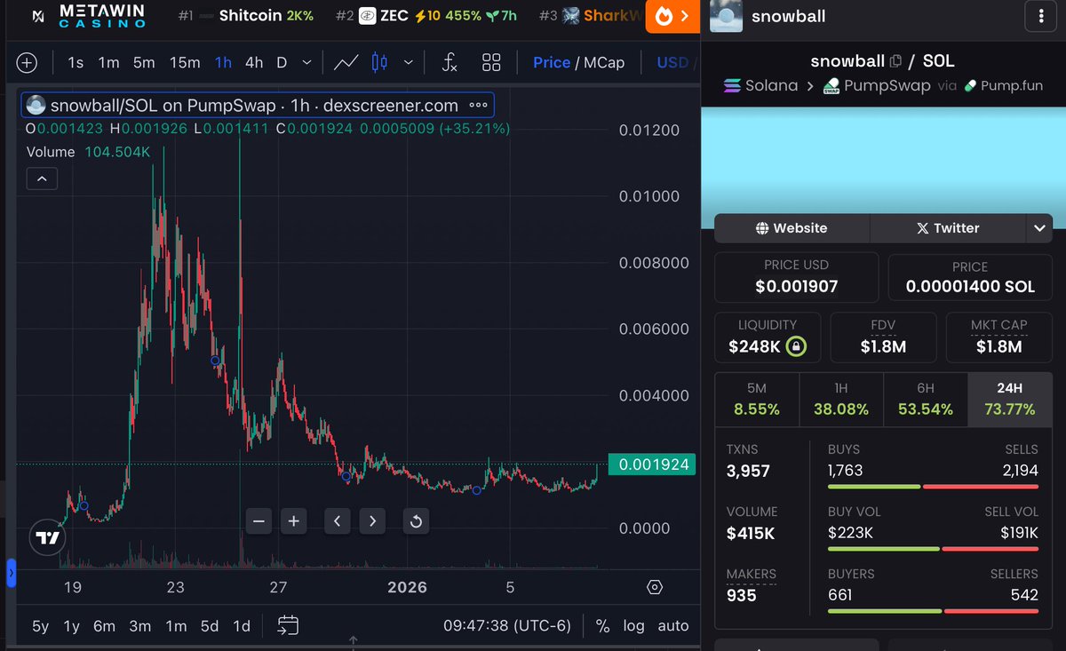1066x651 pixels.
Task: Select the 5y date range
Action: click(41, 626)
